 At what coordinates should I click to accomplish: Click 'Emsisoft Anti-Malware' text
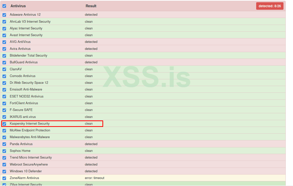click(x=26, y=90)
